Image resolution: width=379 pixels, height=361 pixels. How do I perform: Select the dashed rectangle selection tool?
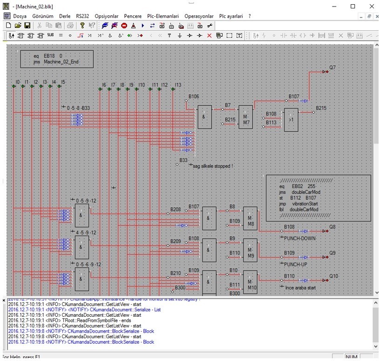coord(230,36)
